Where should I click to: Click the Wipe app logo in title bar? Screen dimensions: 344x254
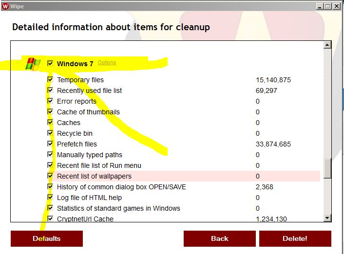(x=5, y=6)
